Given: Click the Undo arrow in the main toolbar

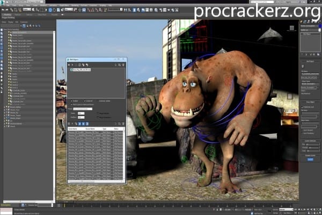Looking at the screenshot, I should (3, 10).
